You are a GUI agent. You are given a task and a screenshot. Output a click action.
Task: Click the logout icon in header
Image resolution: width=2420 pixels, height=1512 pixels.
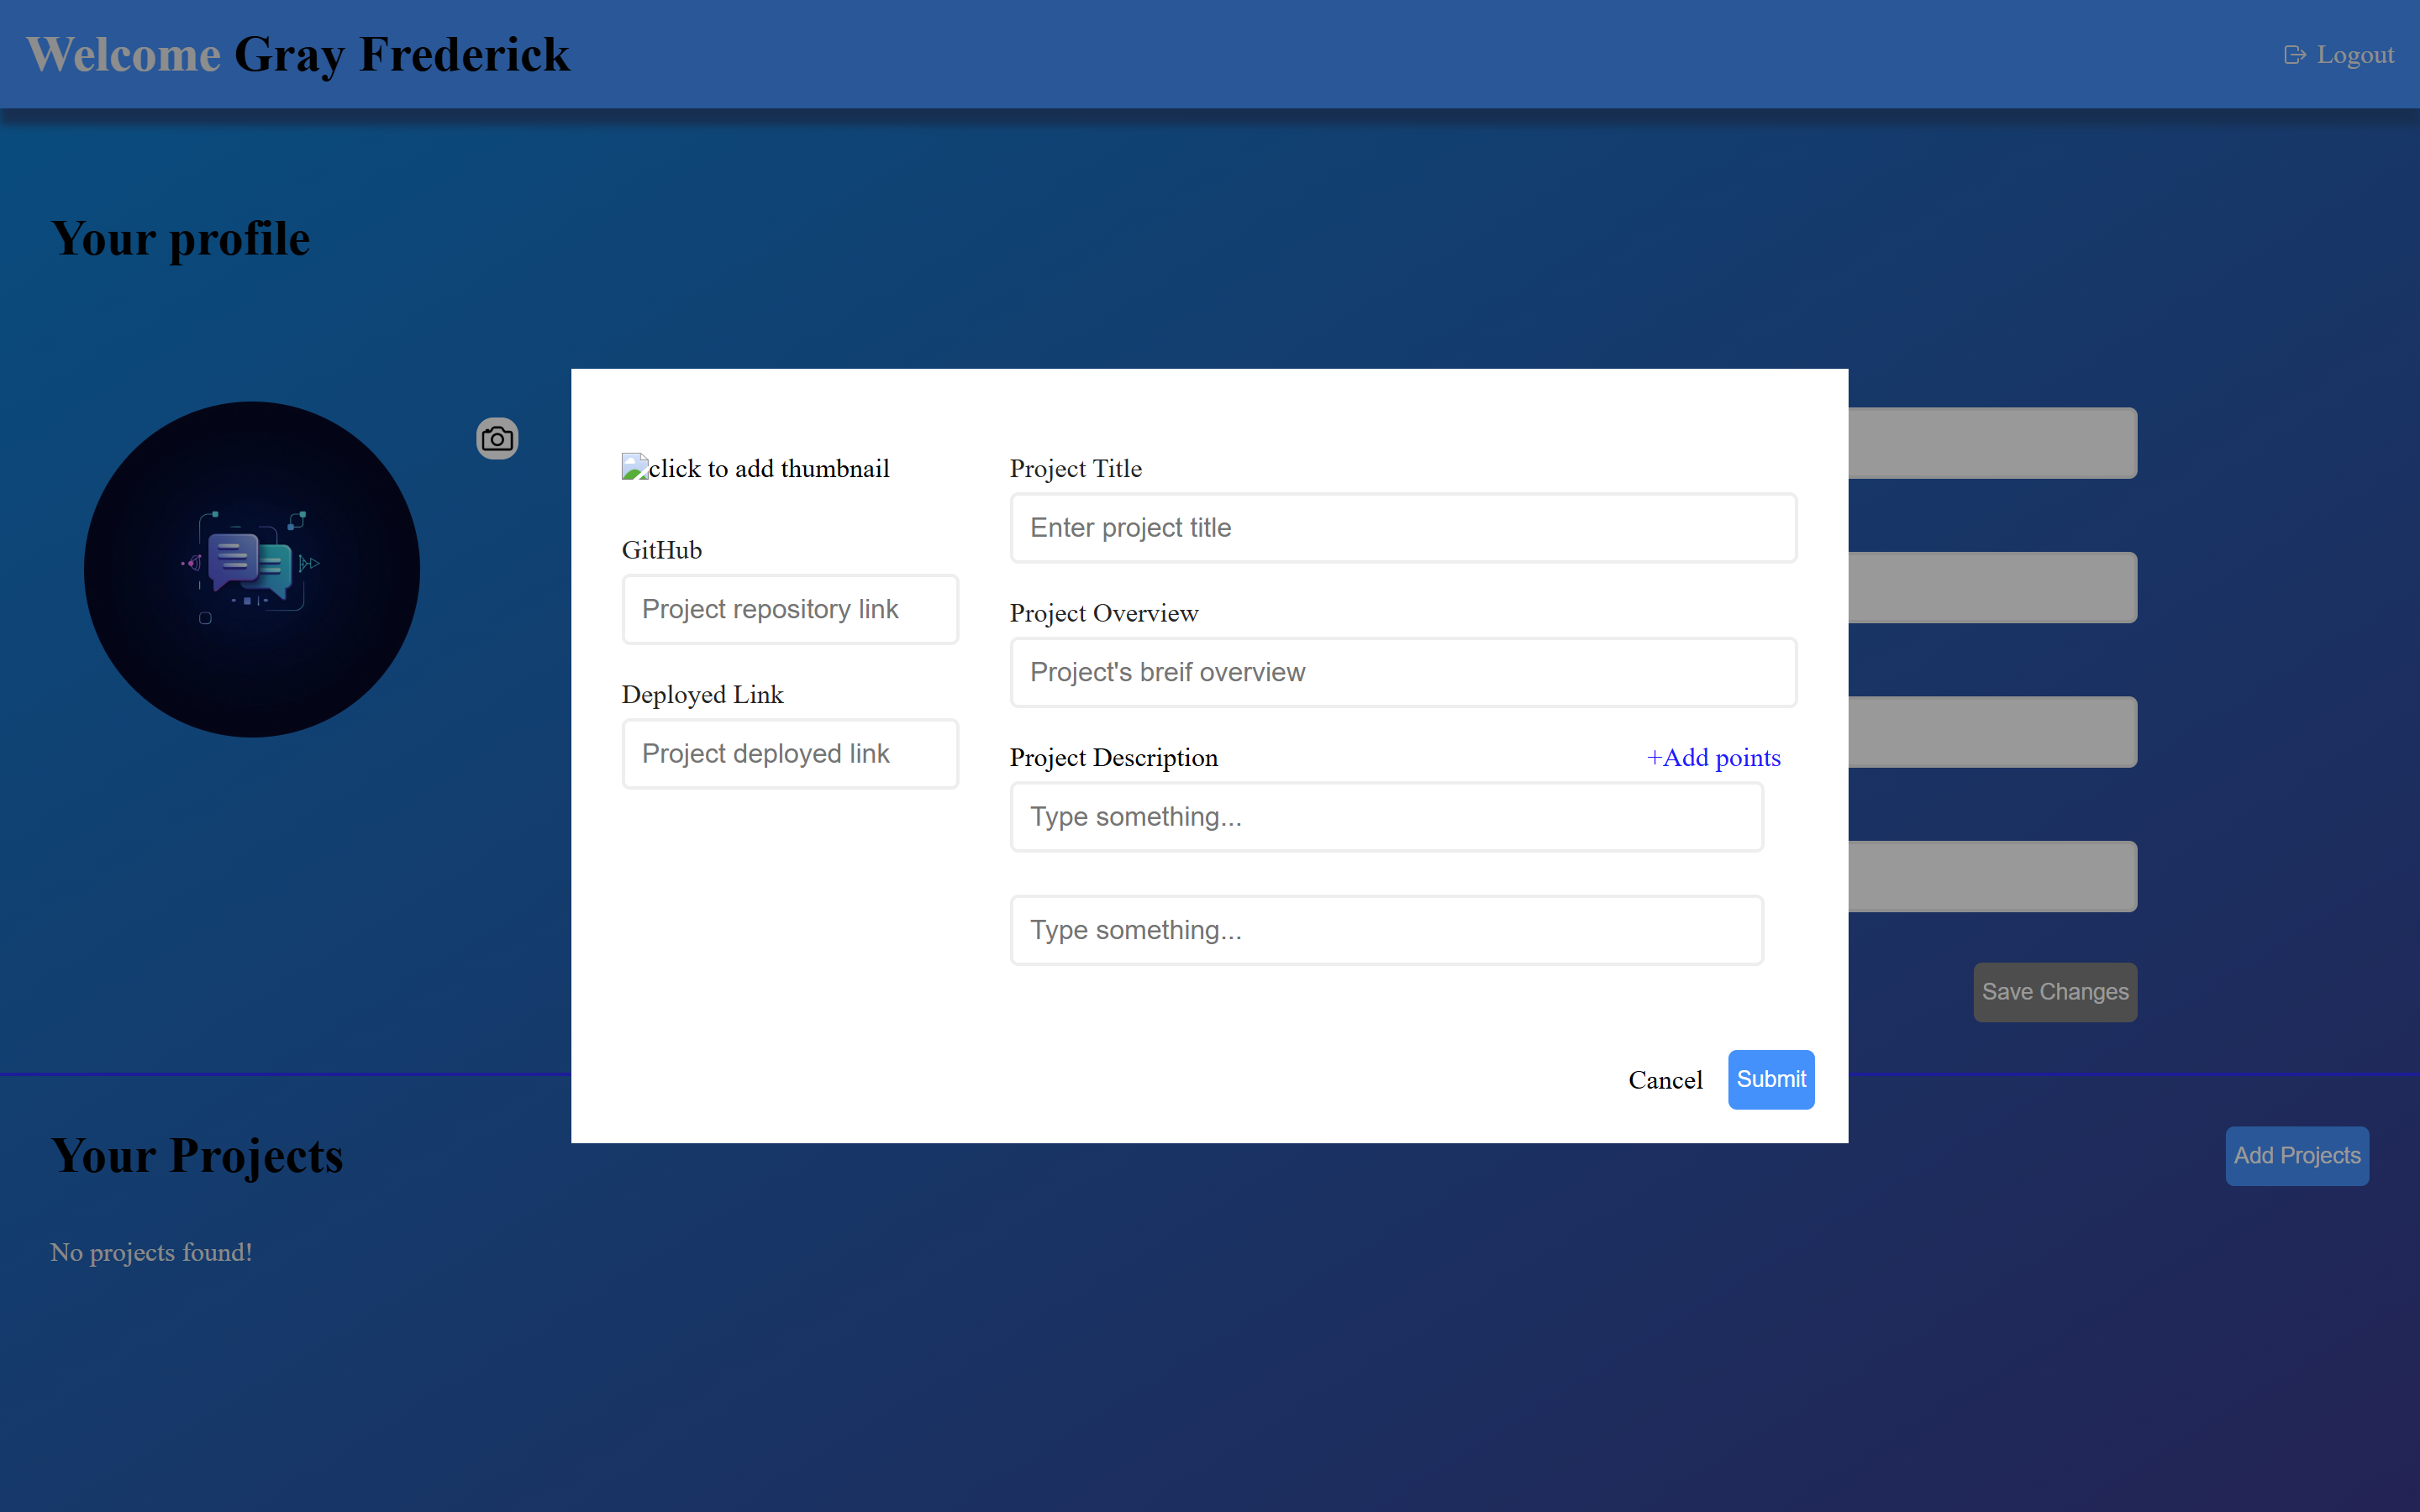point(2294,55)
